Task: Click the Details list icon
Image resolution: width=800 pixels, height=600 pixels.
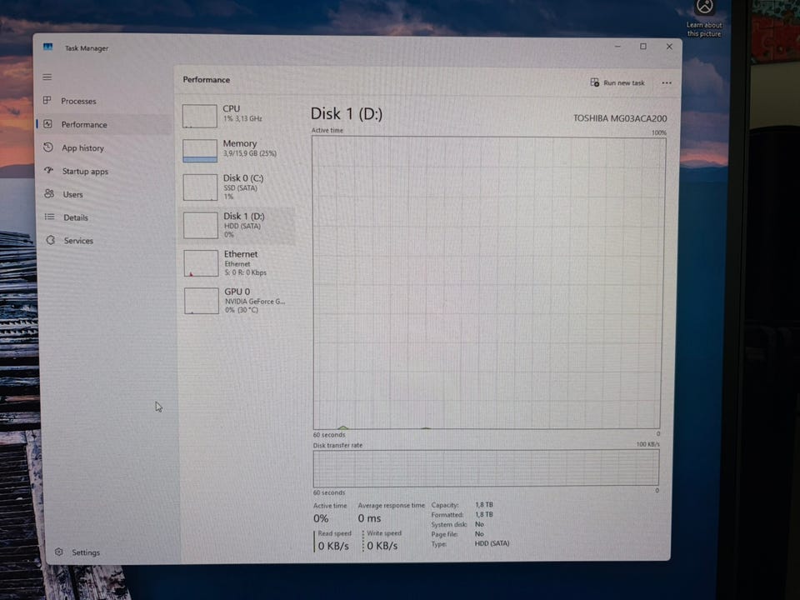Action: (49, 217)
